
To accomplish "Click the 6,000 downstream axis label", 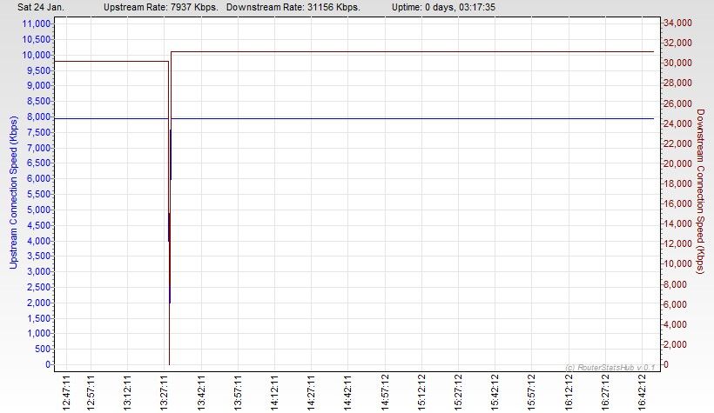I will click(x=676, y=304).
